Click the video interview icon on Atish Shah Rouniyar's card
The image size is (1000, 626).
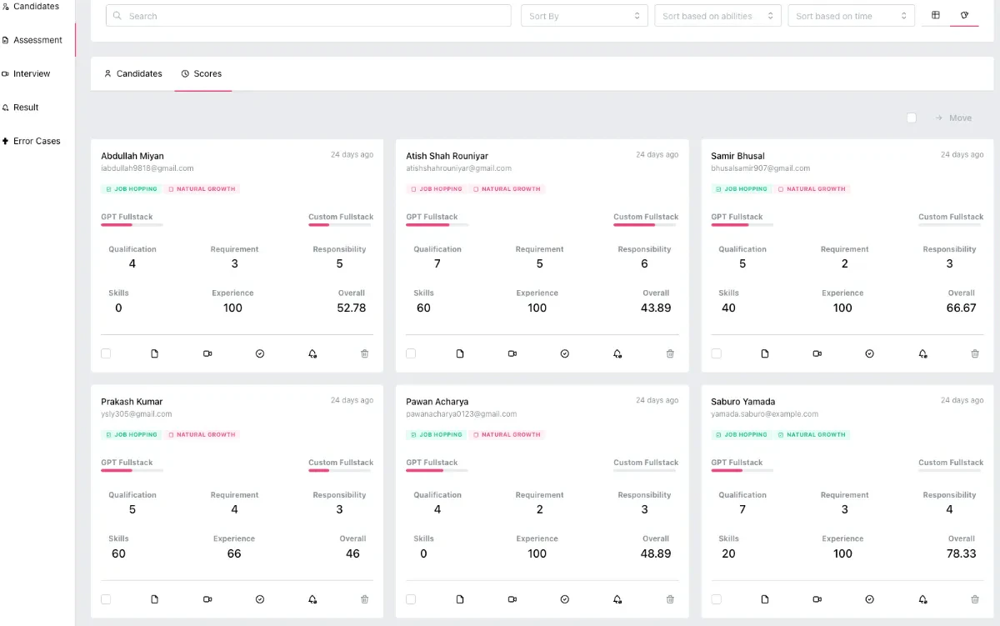click(x=512, y=353)
